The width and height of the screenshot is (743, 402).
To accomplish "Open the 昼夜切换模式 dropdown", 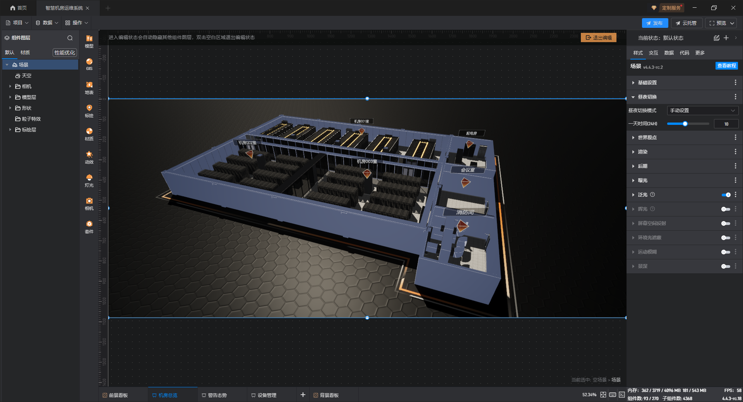I will point(702,111).
